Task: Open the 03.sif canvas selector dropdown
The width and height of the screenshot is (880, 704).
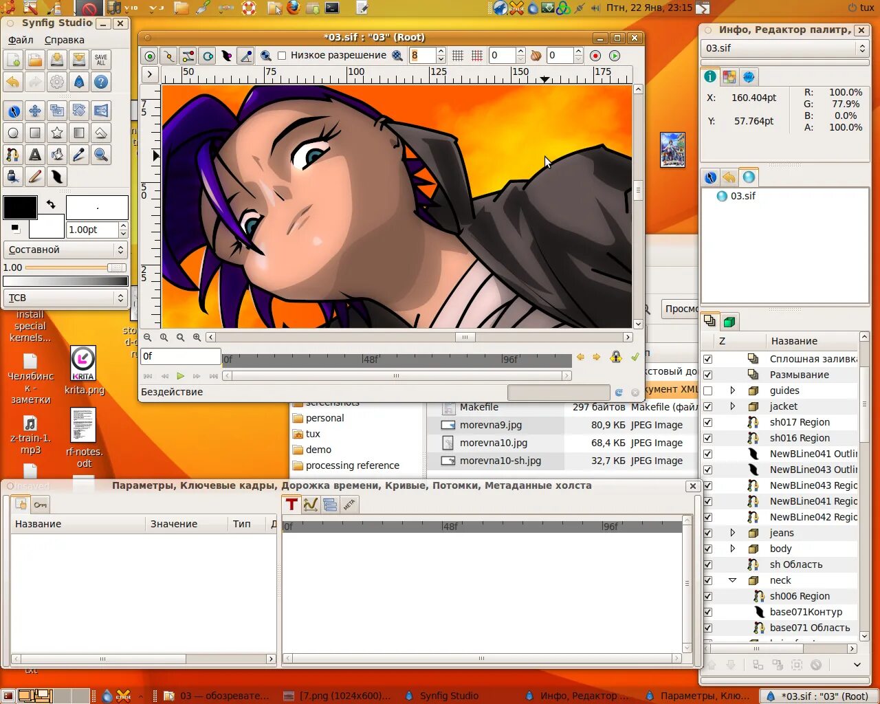Action: coord(784,48)
